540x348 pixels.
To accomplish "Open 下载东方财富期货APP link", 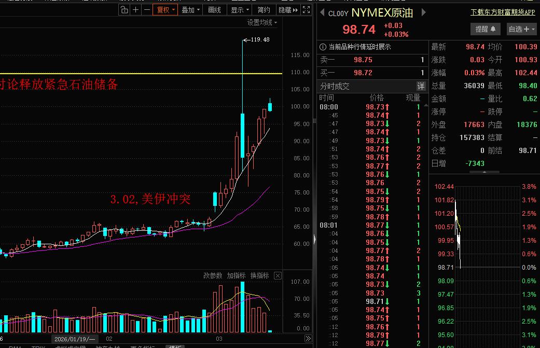I will click(503, 12).
